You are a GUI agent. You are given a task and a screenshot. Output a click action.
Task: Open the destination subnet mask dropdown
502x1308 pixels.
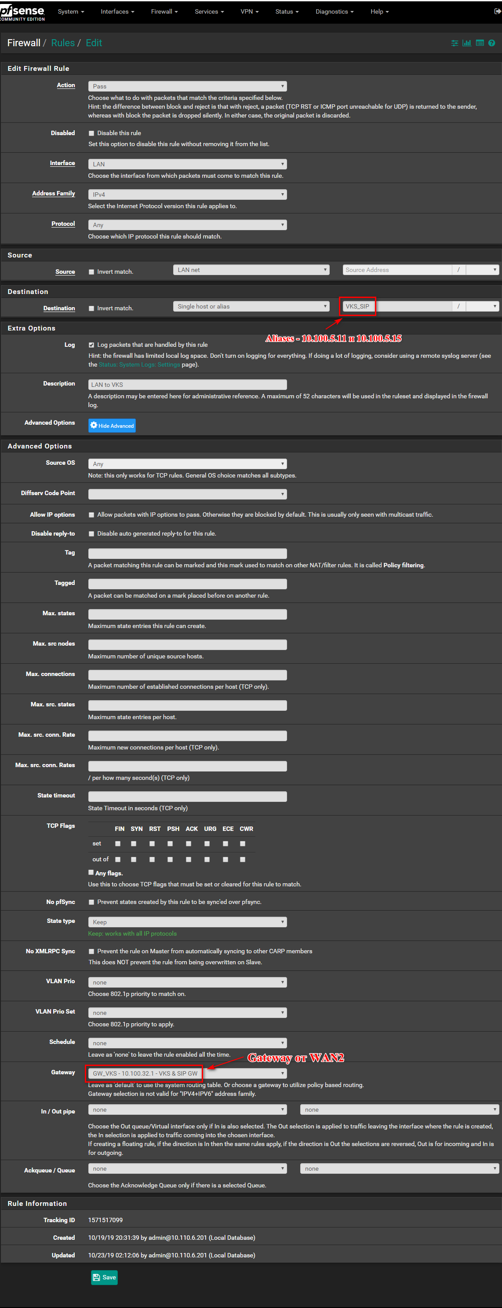click(x=482, y=307)
